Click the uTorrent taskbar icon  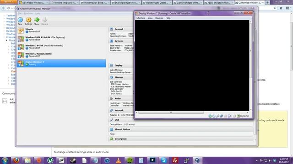tap(50, 160)
